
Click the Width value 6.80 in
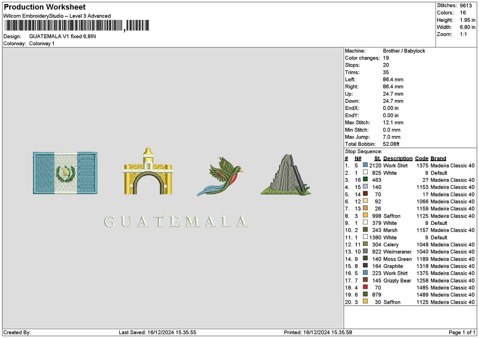coord(468,27)
